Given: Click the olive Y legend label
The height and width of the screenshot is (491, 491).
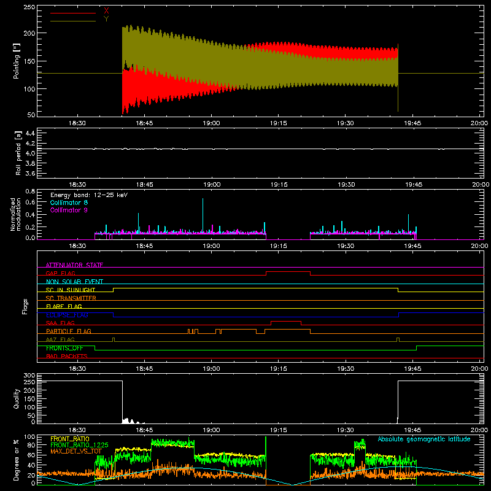Looking at the screenshot, I should coord(106,19).
